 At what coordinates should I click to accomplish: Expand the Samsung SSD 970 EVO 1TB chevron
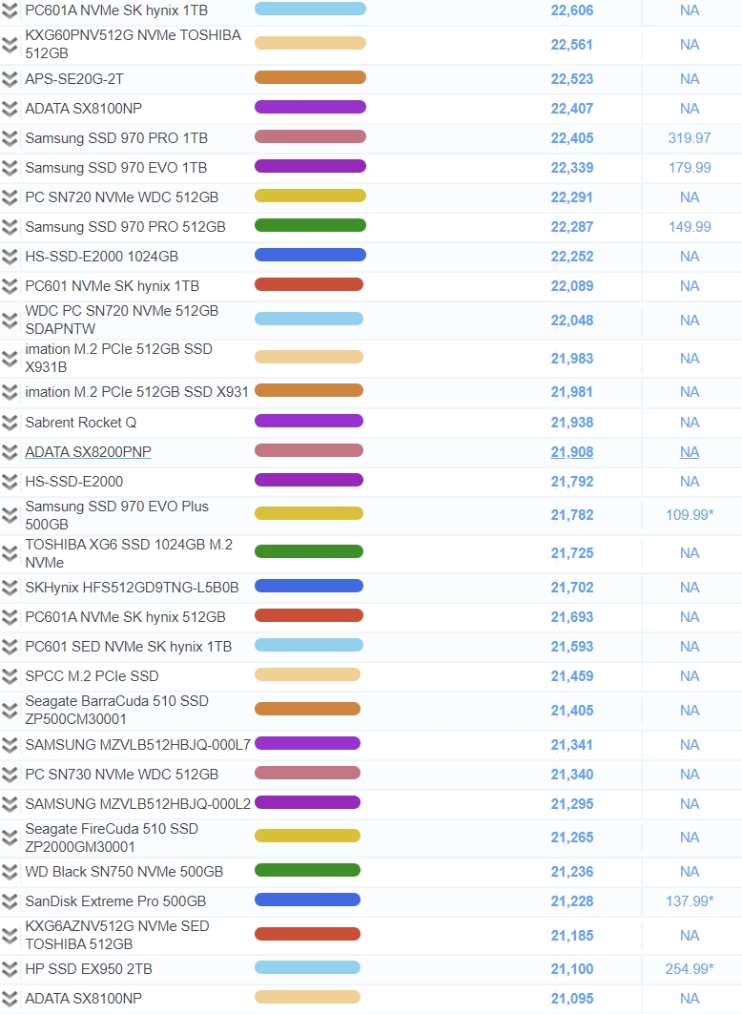pyautogui.click(x=9, y=168)
